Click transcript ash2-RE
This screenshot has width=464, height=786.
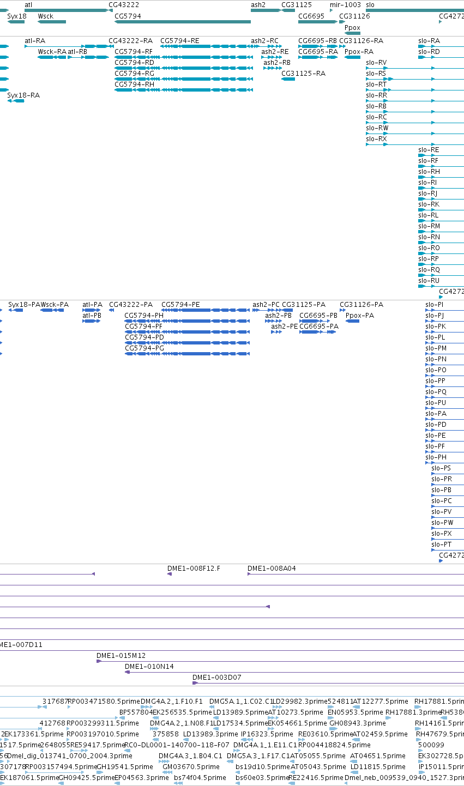click(x=275, y=52)
